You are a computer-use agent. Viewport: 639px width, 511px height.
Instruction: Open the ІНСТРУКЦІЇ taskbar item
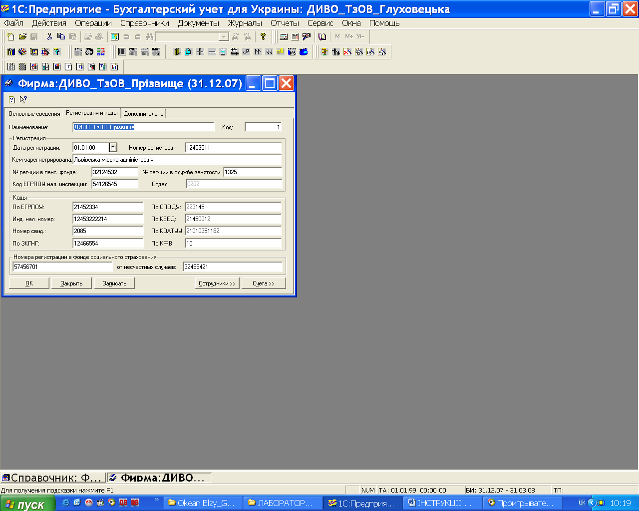442,503
